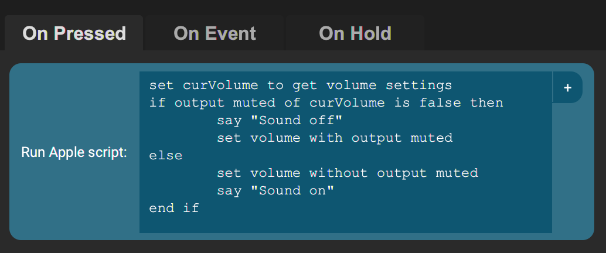Place cursor on the "if output muted" line

(326, 103)
